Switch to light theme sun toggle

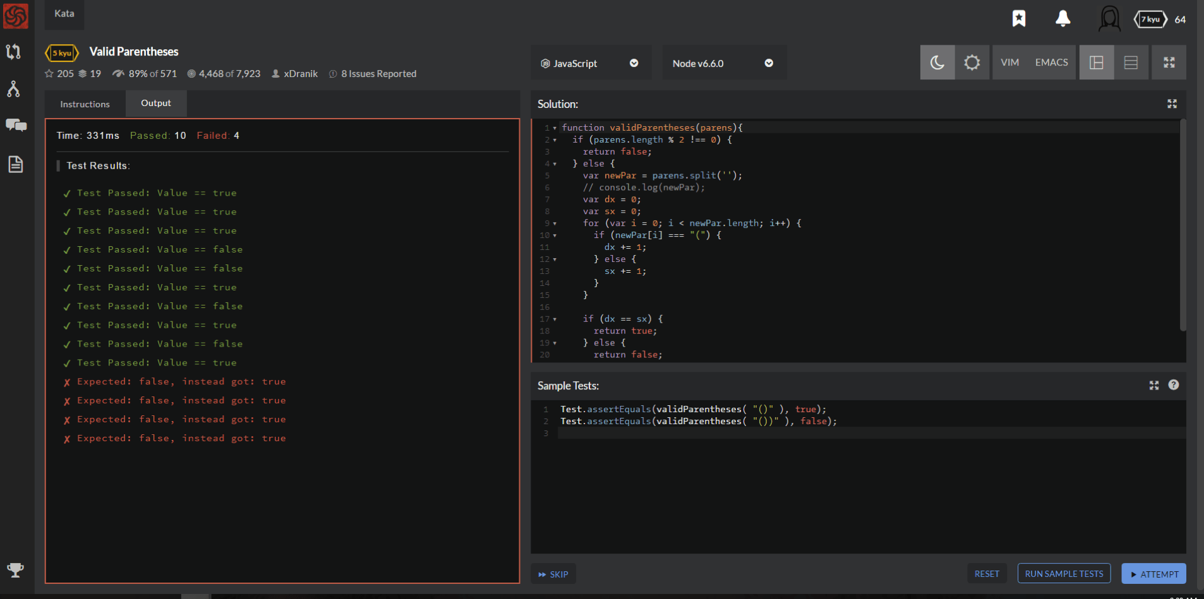(972, 62)
